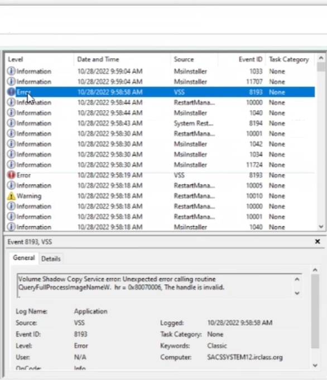Image resolution: width=327 pixels, height=380 pixels.
Task: Click the preview pane scroll-up arrow
Action: [315, 270]
